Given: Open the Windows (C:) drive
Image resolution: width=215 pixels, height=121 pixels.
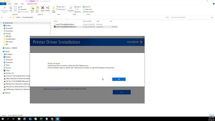Looking at the screenshot, I should click(10, 73).
